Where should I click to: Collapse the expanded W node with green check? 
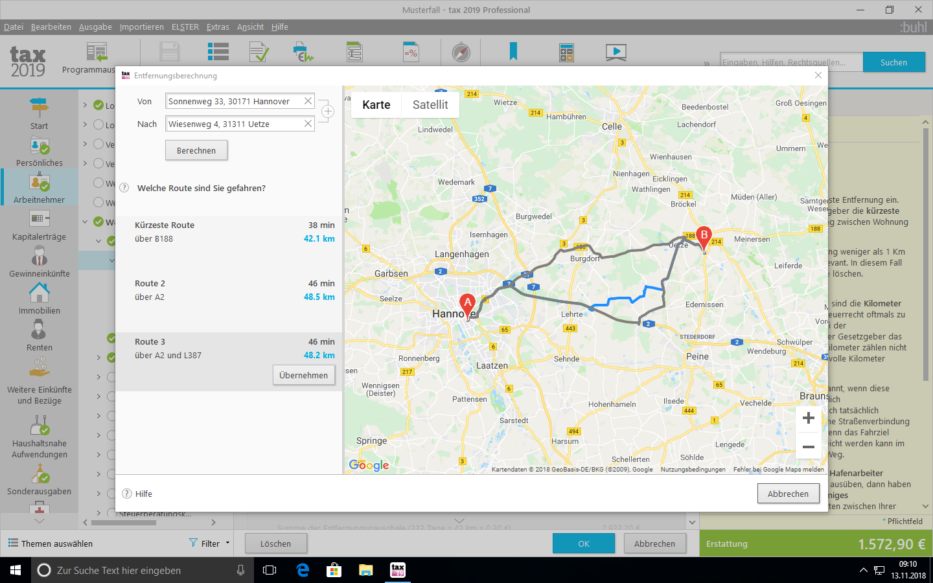pos(85,222)
